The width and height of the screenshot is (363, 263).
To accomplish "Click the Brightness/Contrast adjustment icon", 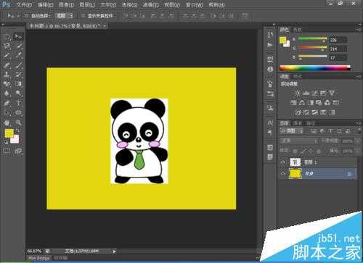I will pyautogui.click(x=298, y=93).
